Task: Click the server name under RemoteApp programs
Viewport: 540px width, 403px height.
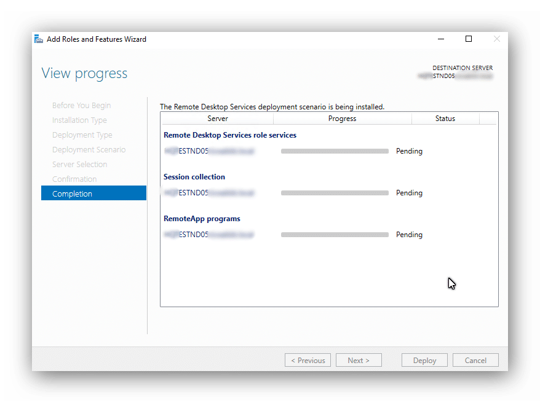Action: (x=209, y=235)
